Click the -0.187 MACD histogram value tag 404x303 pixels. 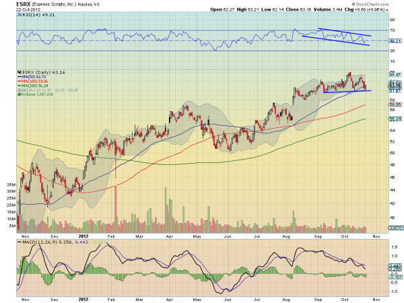click(x=394, y=277)
